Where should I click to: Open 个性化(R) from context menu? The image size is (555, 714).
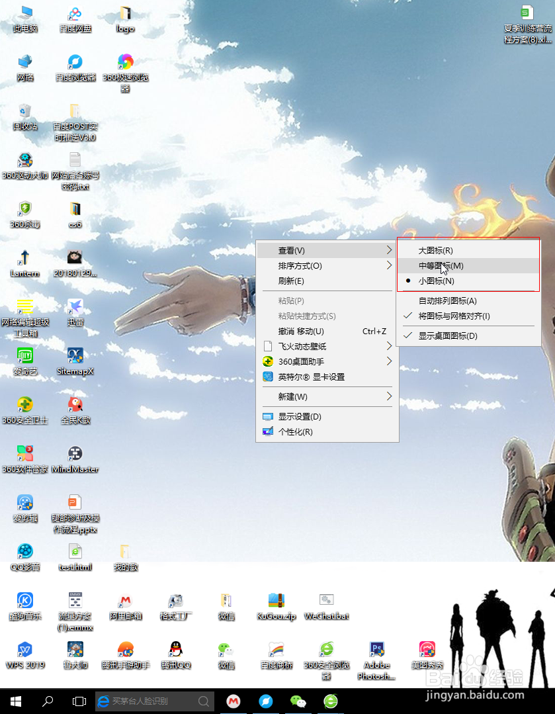click(327, 431)
